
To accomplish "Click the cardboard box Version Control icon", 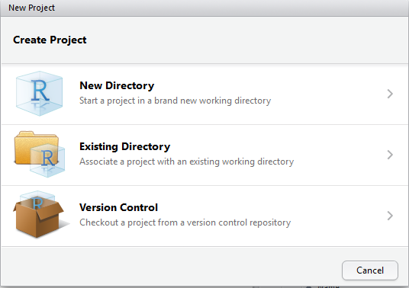I will (x=40, y=215).
